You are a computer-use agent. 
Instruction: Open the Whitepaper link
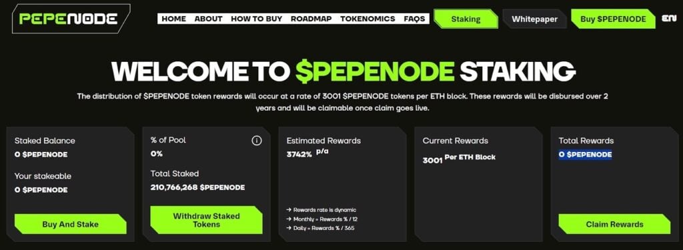pyautogui.click(x=534, y=19)
